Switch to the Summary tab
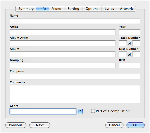 (x=26, y=9)
